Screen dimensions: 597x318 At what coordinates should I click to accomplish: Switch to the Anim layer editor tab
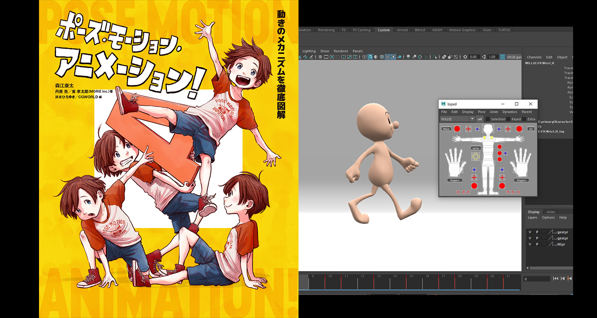point(551,212)
